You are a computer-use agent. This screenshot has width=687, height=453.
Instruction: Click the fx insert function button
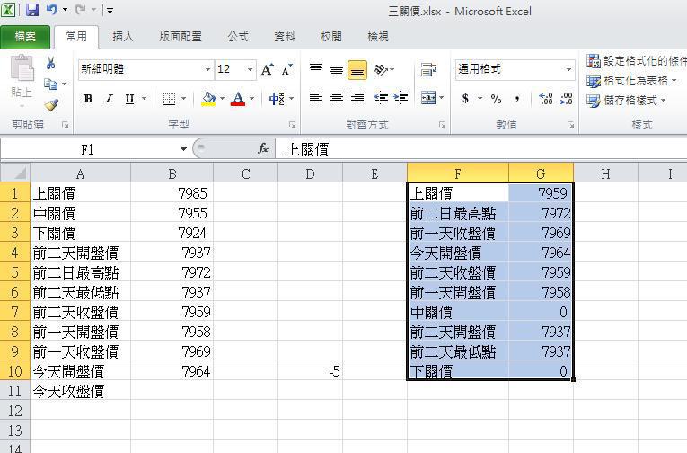(263, 148)
